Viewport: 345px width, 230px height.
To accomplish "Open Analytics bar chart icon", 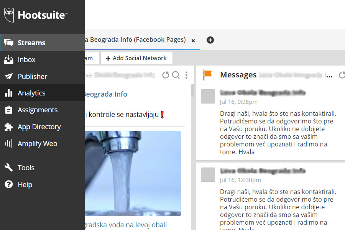I will coord(9,93).
